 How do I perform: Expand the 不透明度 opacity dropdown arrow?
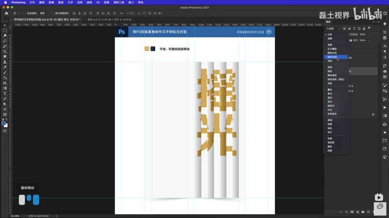click(368, 34)
